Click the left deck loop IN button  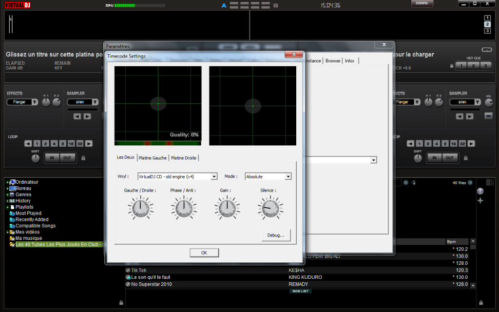pos(51,158)
